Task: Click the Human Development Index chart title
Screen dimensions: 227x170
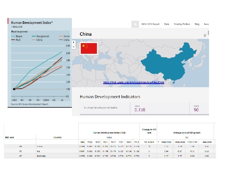Action: coord(32,23)
